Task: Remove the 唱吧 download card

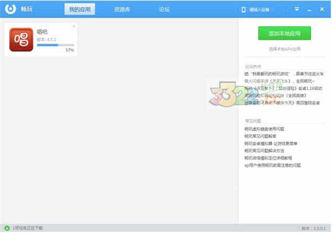Action: pos(74,26)
